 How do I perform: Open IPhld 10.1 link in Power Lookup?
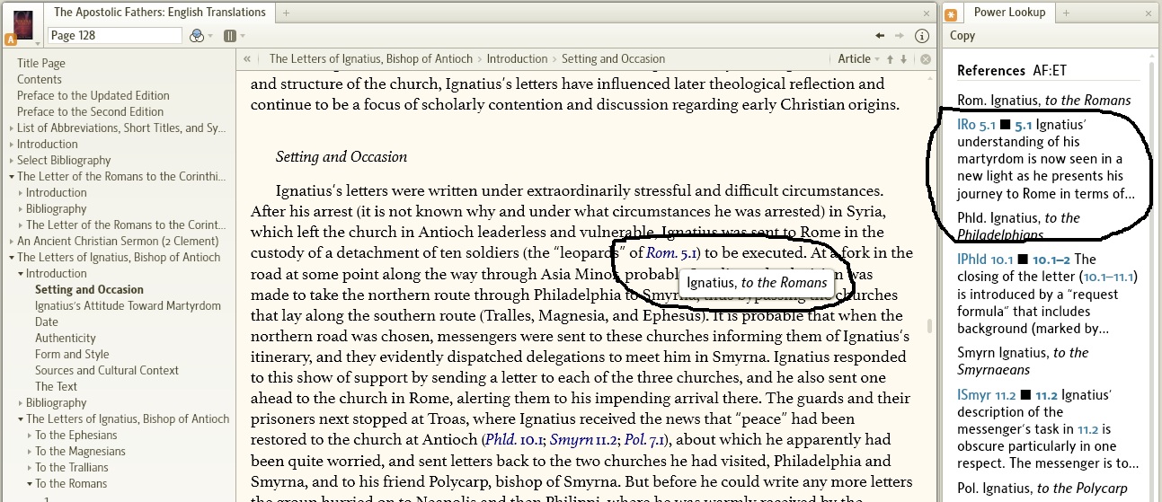(x=985, y=260)
